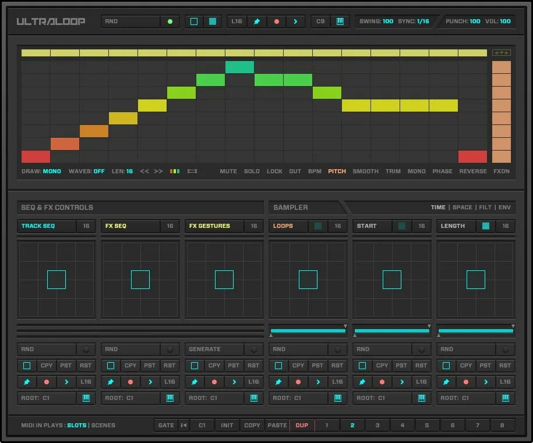Click the FX GESTURES play arrow
The image size is (533, 443).
pos(234,382)
